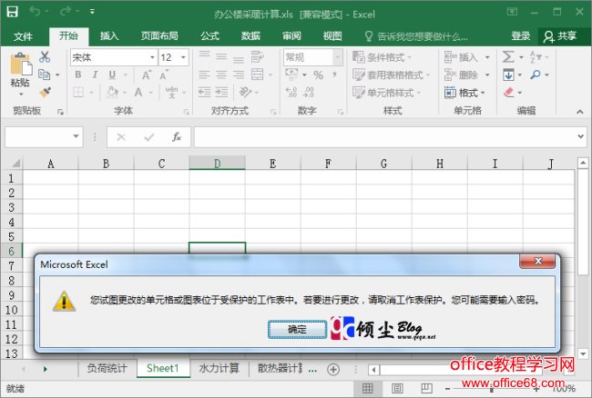This screenshot has width=592, height=398.
Task: Click the AutoSum sigma icon
Action: [508, 57]
